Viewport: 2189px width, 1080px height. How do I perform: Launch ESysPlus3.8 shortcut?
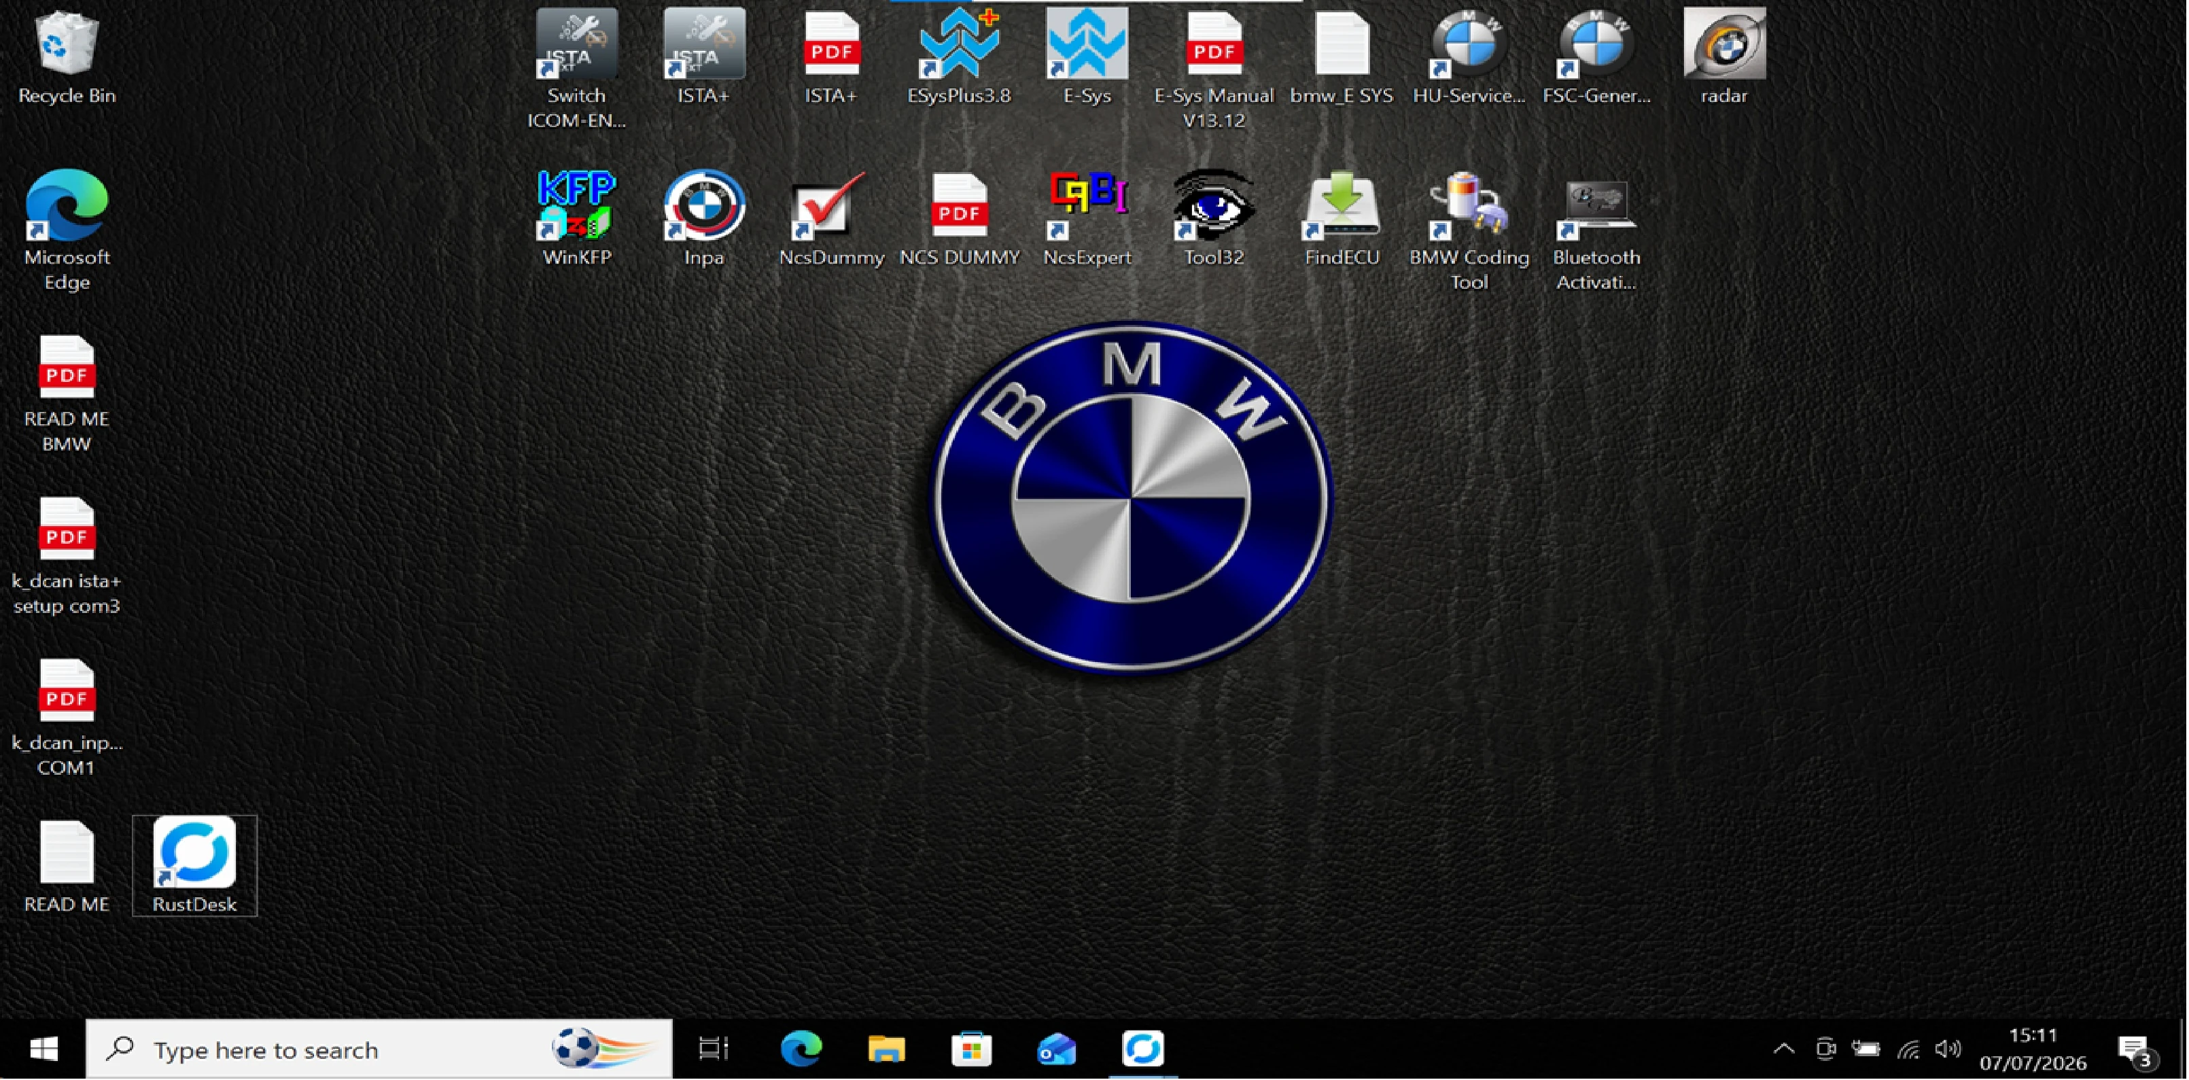[x=958, y=58]
